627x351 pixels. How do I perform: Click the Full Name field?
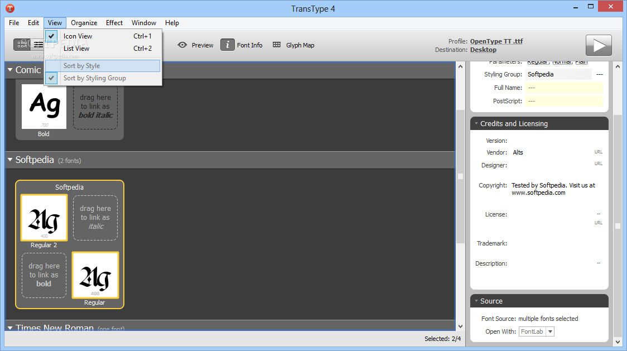pyautogui.click(x=564, y=88)
